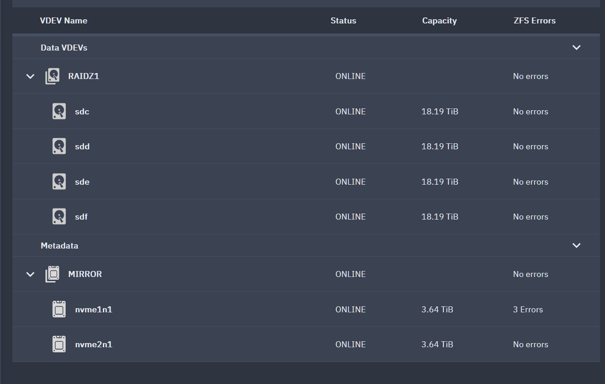The image size is (605, 384).
Task: Click the MIRROR vdev group icon
Action: 53,274
